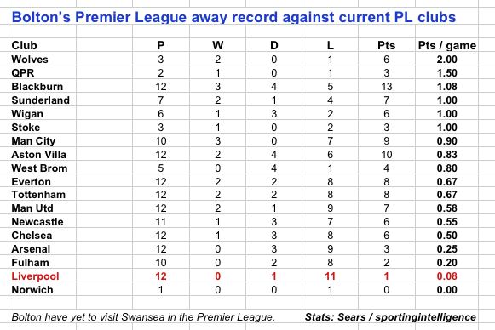Click Blackburn's points value 13
Screen dimensions: 495x330
[387, 87]
